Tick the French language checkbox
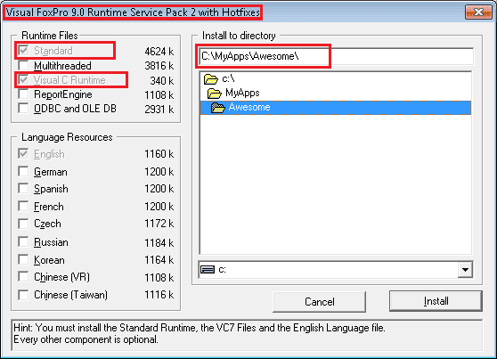Viewport: 497px width, 359px height. click(23, 207)
